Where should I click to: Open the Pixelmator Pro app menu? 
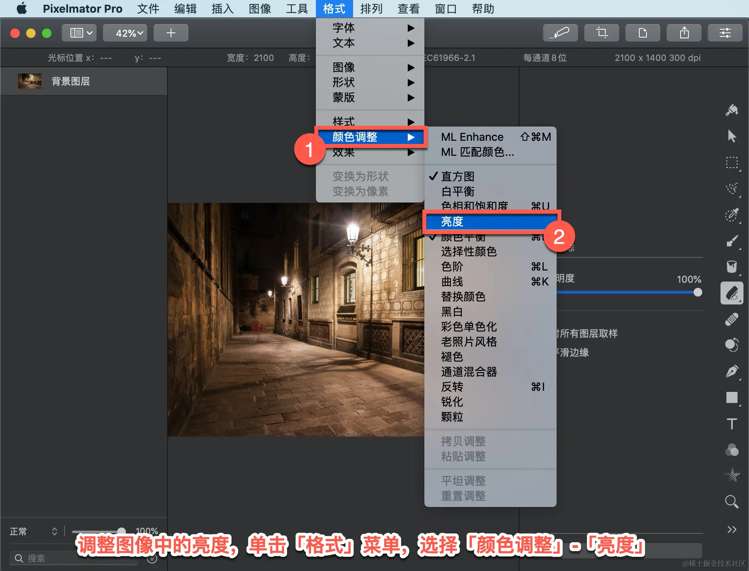(82, 9)
